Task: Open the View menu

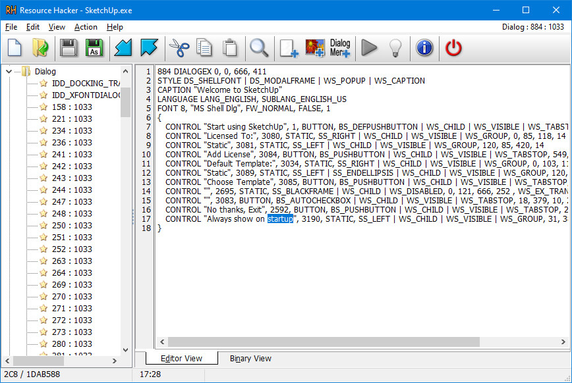Action: coord(57,27)
